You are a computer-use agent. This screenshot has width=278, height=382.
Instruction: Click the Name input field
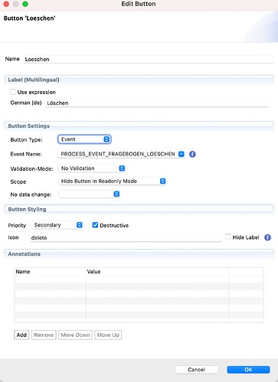coord(149,59)
